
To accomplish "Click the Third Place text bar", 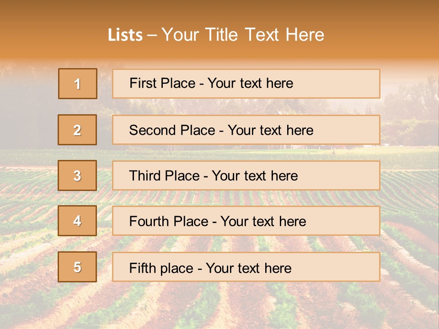I will 246,175.
